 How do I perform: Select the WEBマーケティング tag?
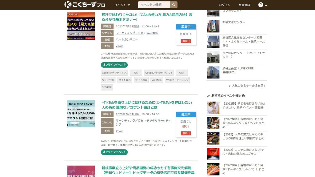(x=177, y=80)
